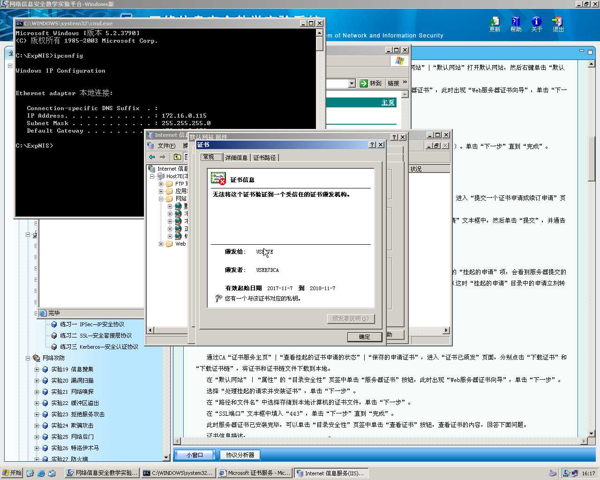Click the cube icon beside 实验19 信息搜集
This screenshot has width=600, height=480.
click(x=45, y=369)
